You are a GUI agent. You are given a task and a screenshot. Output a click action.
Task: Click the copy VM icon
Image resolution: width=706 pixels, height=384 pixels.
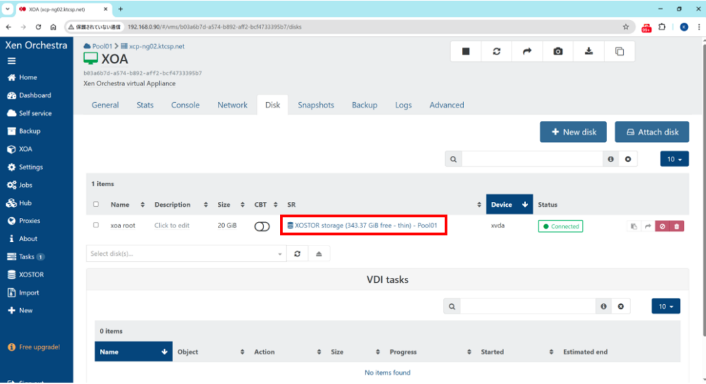pos(619,52)
